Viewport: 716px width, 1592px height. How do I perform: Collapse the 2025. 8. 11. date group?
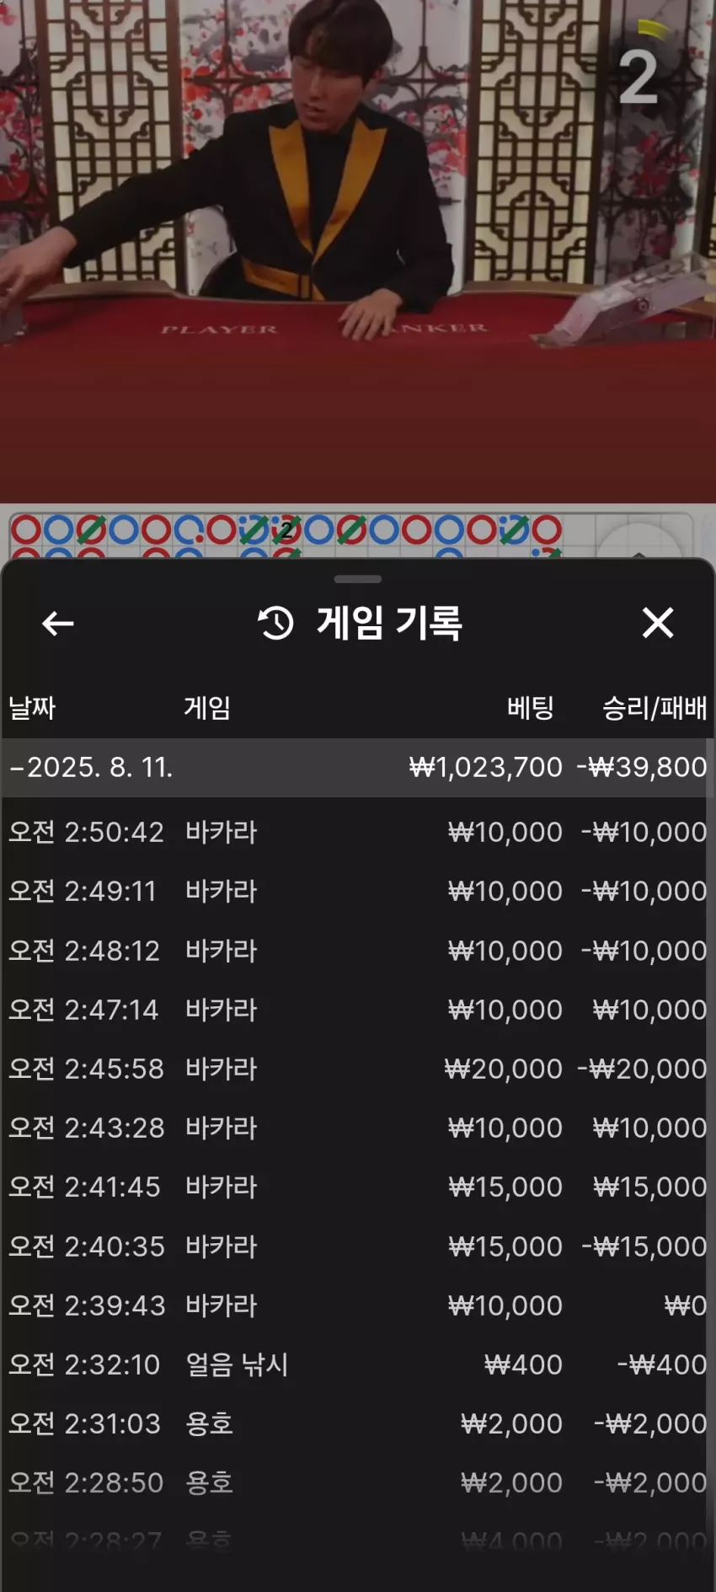(x=358, y=767)
